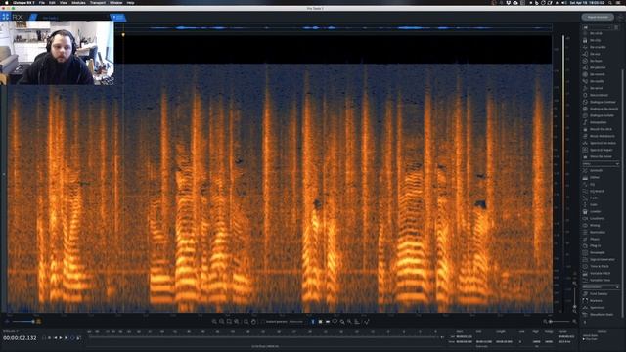
Task: Open the Help menu
Action: tap(130, 2)
